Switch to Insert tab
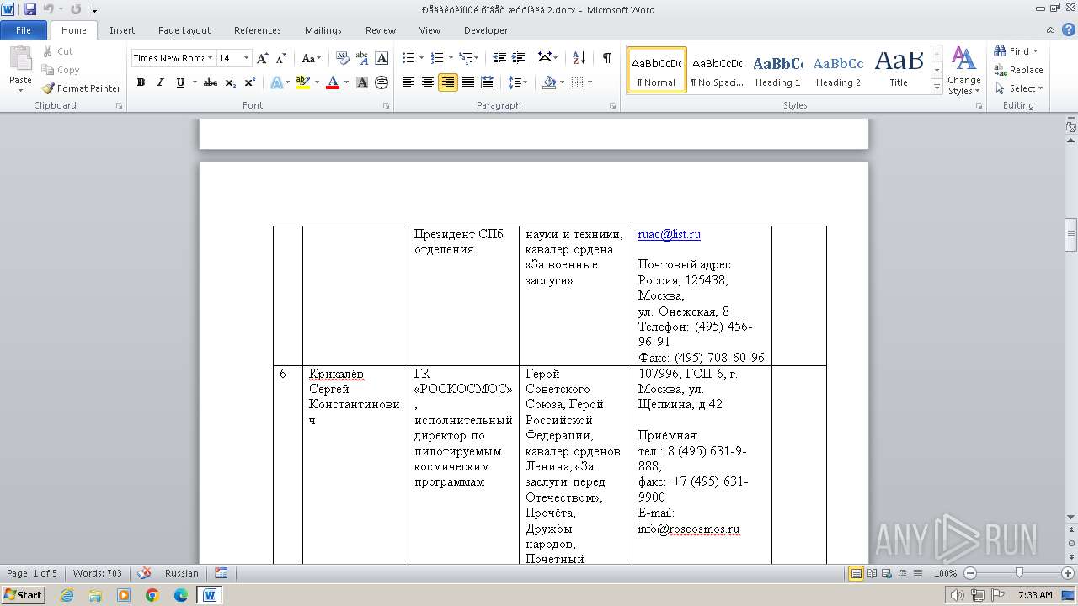 pos(122,30)
